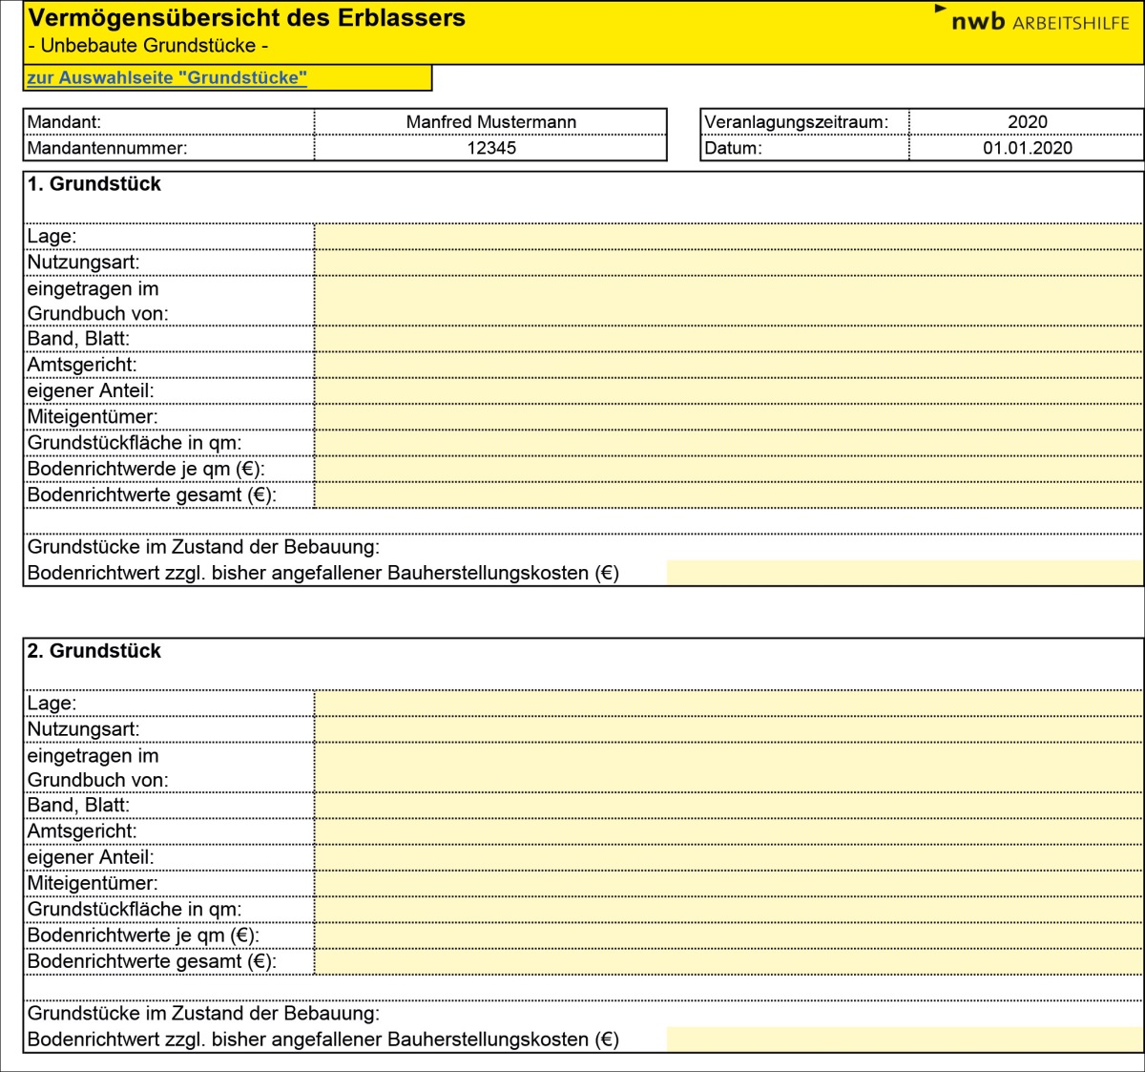
Task: Select the Mandant name cell 'Manfred Mustermann'
Action: click(x=490, y=122)
